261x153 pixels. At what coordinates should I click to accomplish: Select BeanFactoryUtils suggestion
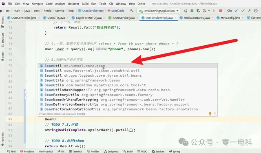128,95
